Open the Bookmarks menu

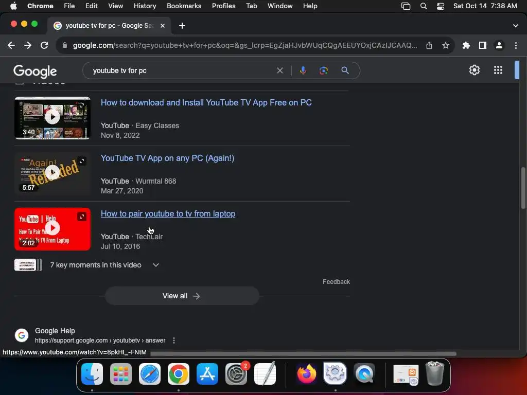coord(184,6)
